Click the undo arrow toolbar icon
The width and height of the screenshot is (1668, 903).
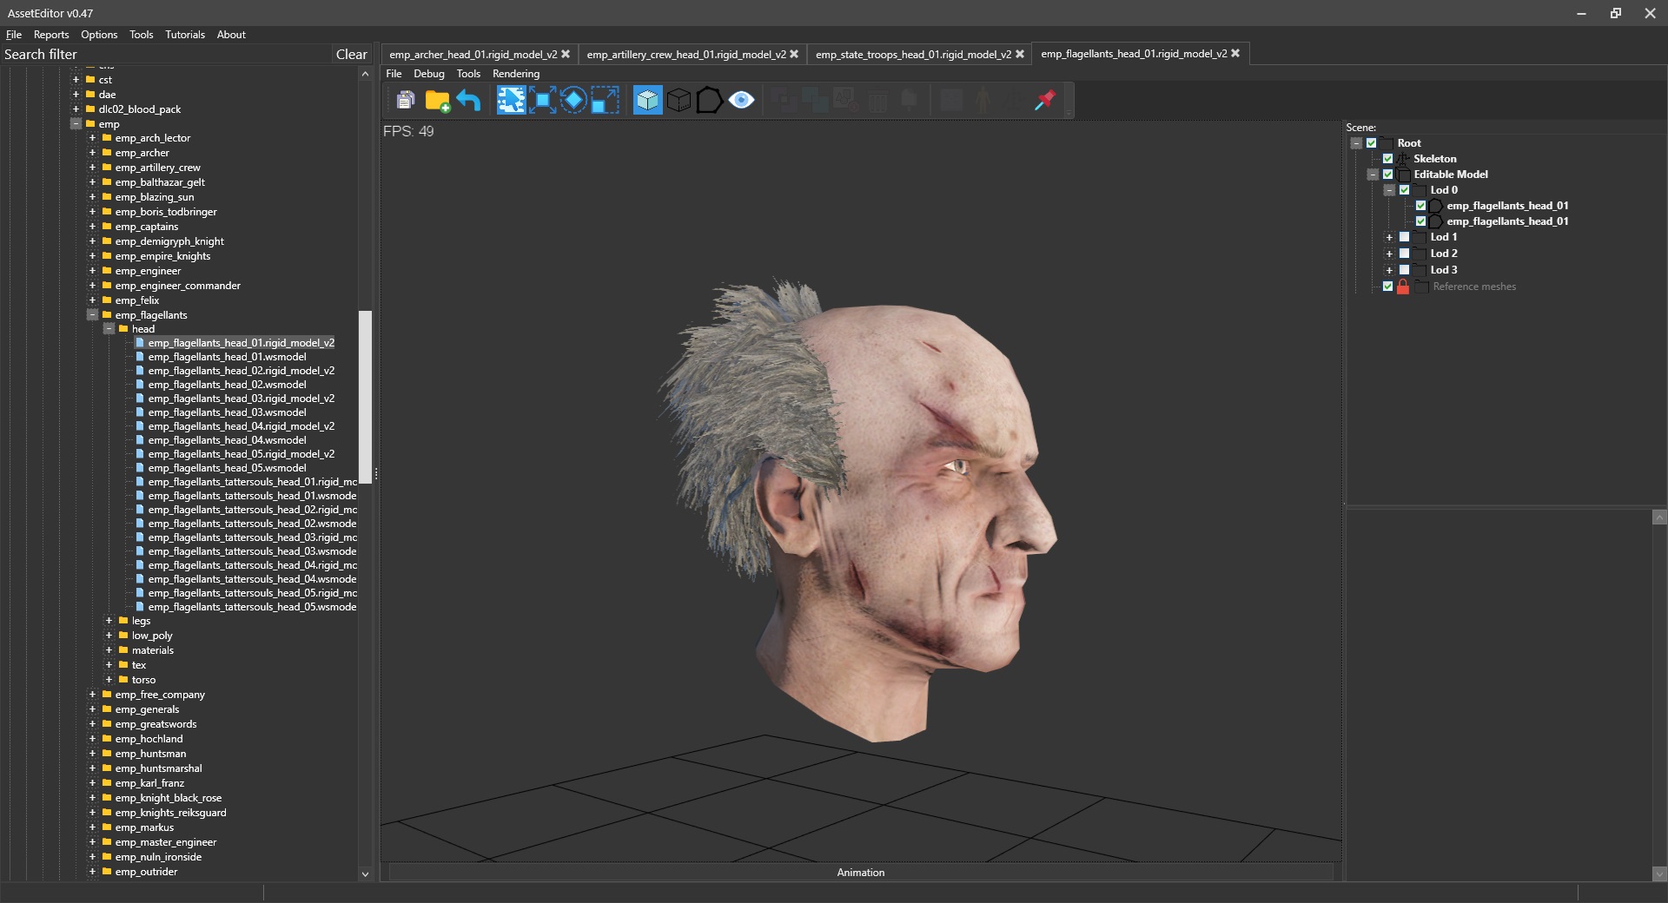(468, 101)
